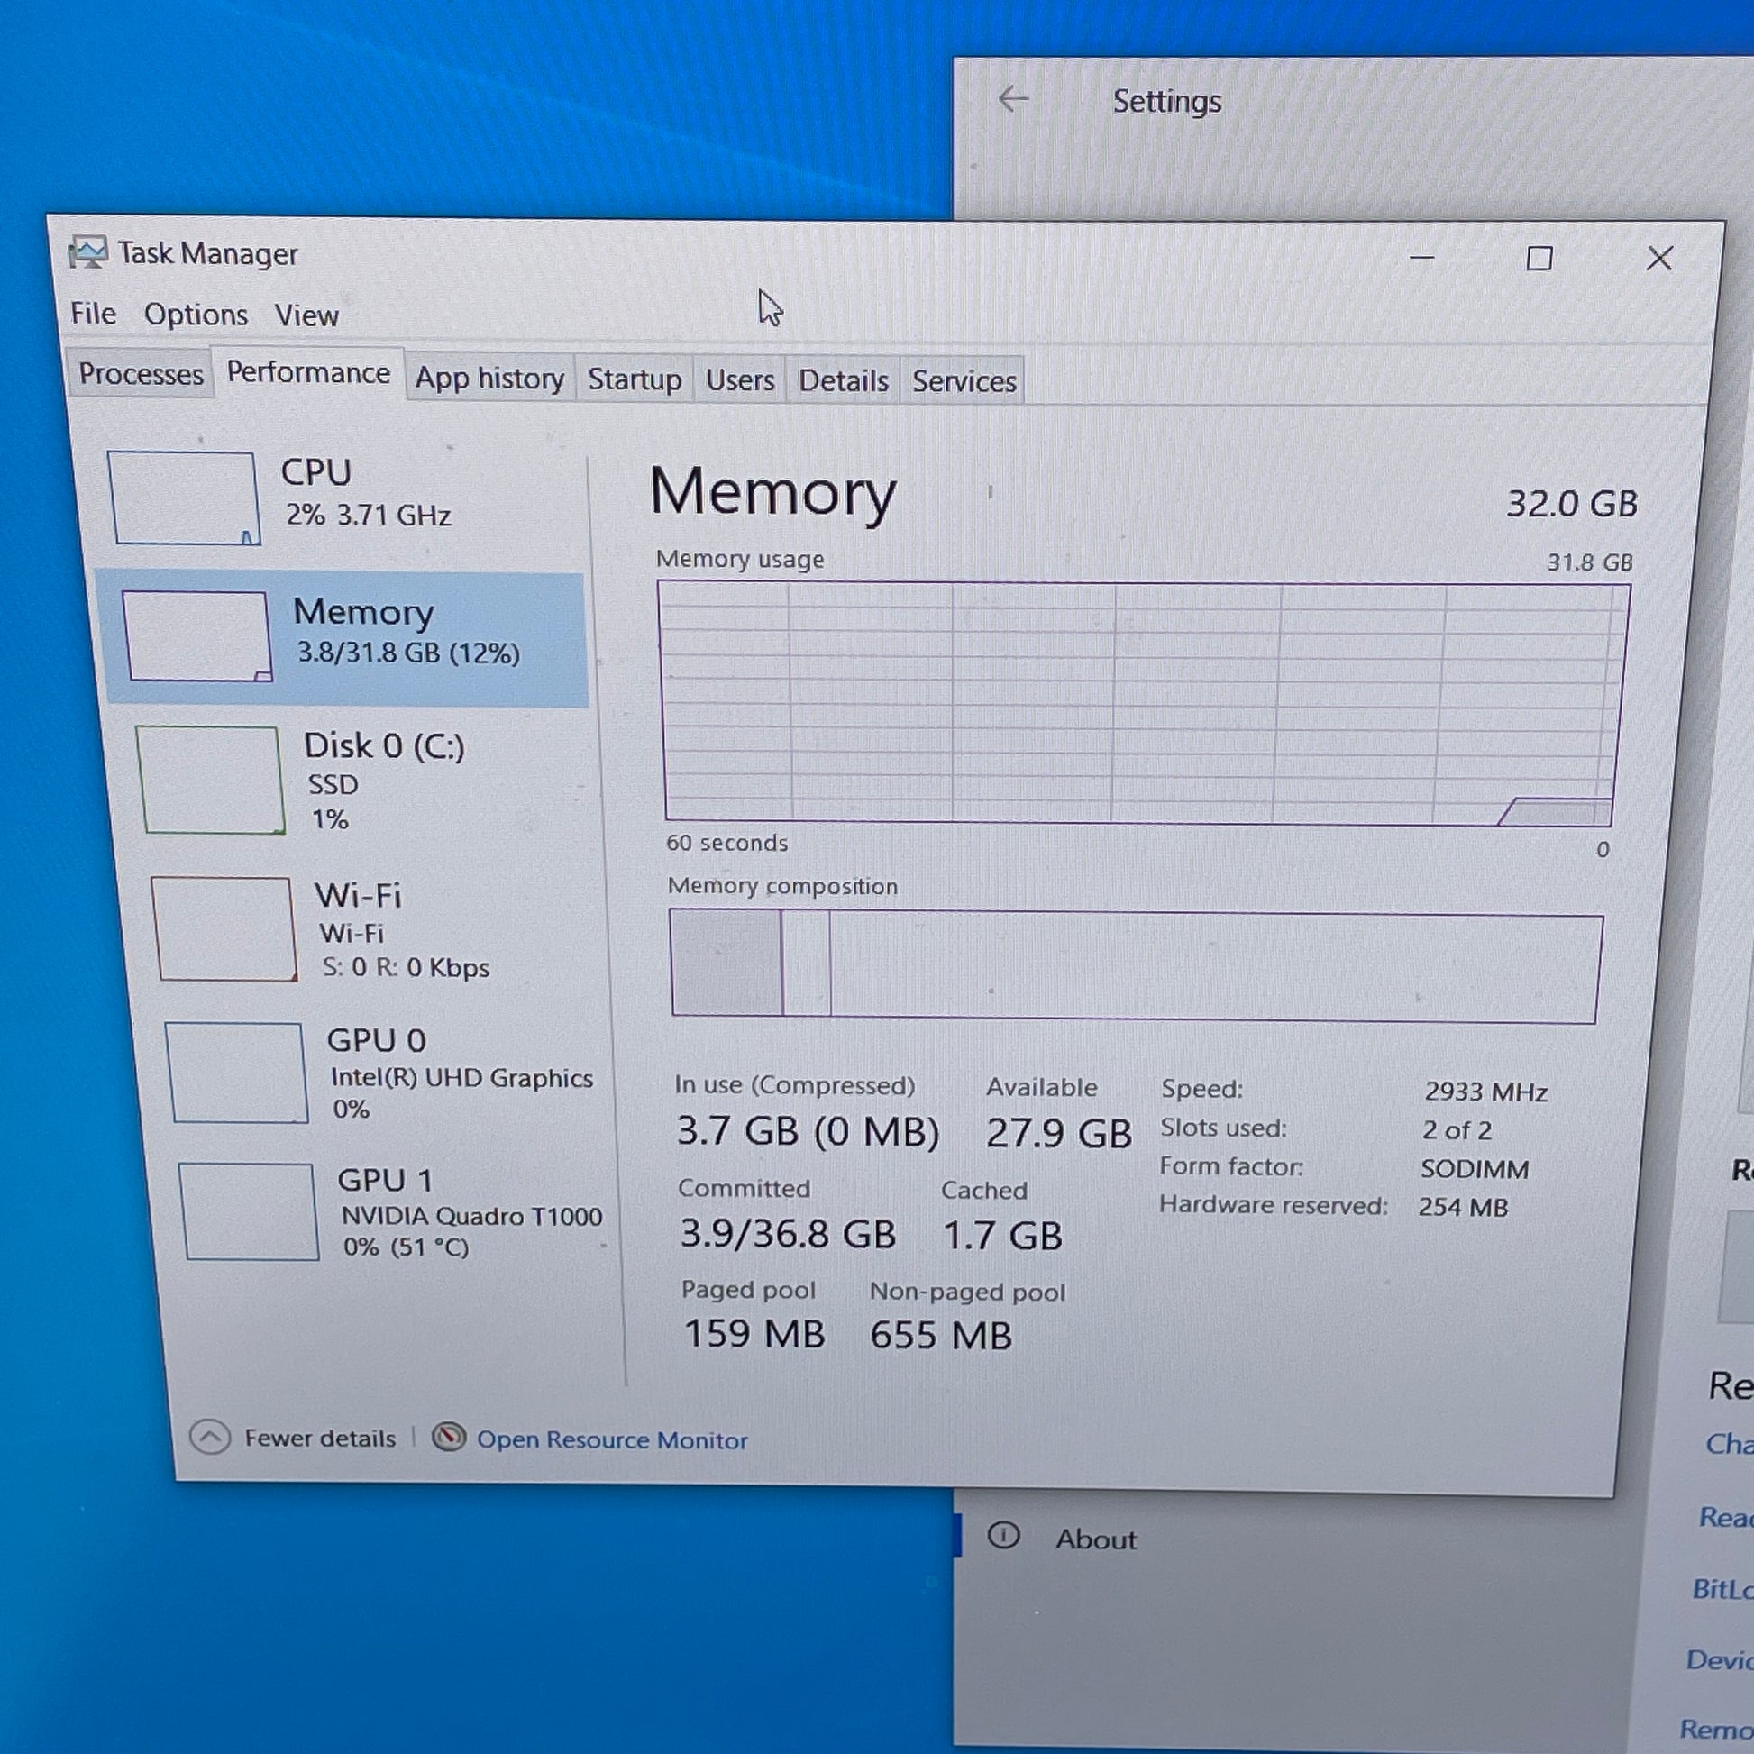Click the Task Manager title bar icon
The width and height of the screenshot is (1754, 1754).
[x=88, y=252]
